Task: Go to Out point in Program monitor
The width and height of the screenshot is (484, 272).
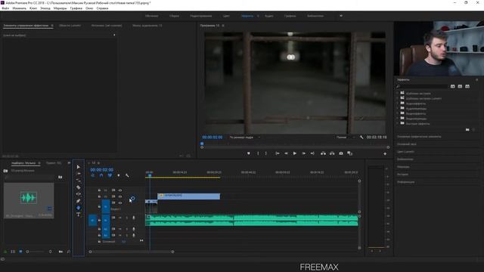Action: [x=312, y=153]
